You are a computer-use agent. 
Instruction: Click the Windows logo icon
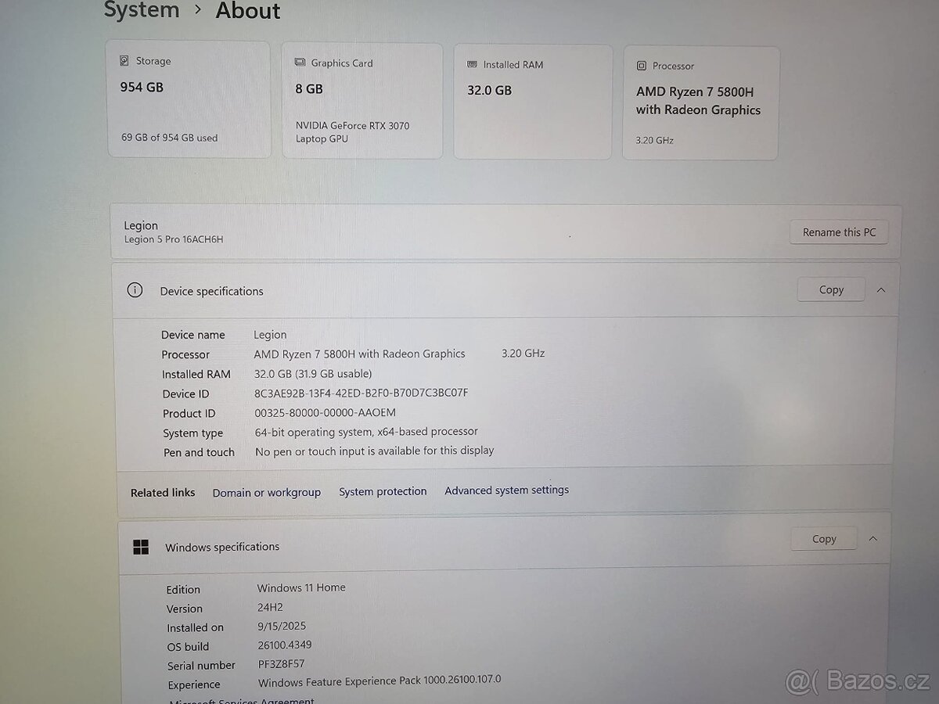tap(141, 547)
